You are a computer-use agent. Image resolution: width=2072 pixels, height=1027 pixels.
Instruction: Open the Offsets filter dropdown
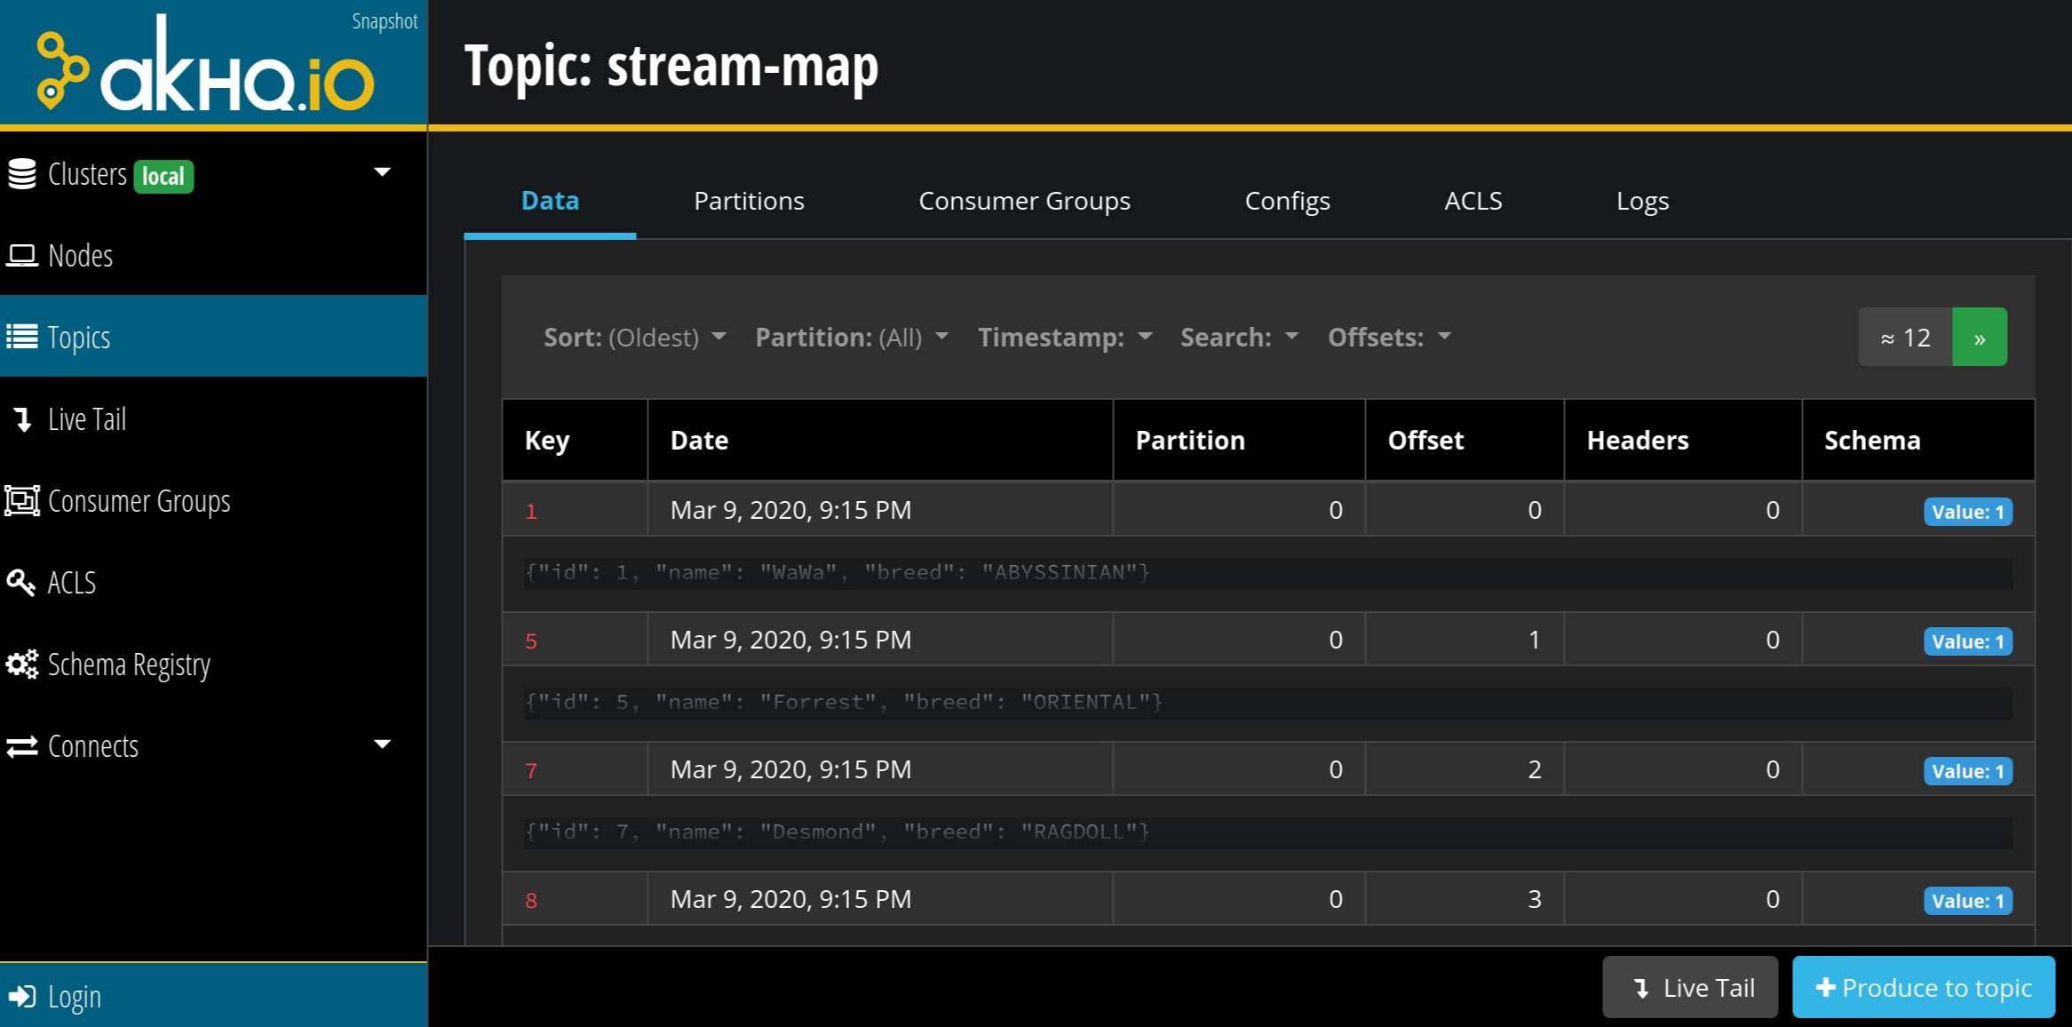pos(1389,338)
